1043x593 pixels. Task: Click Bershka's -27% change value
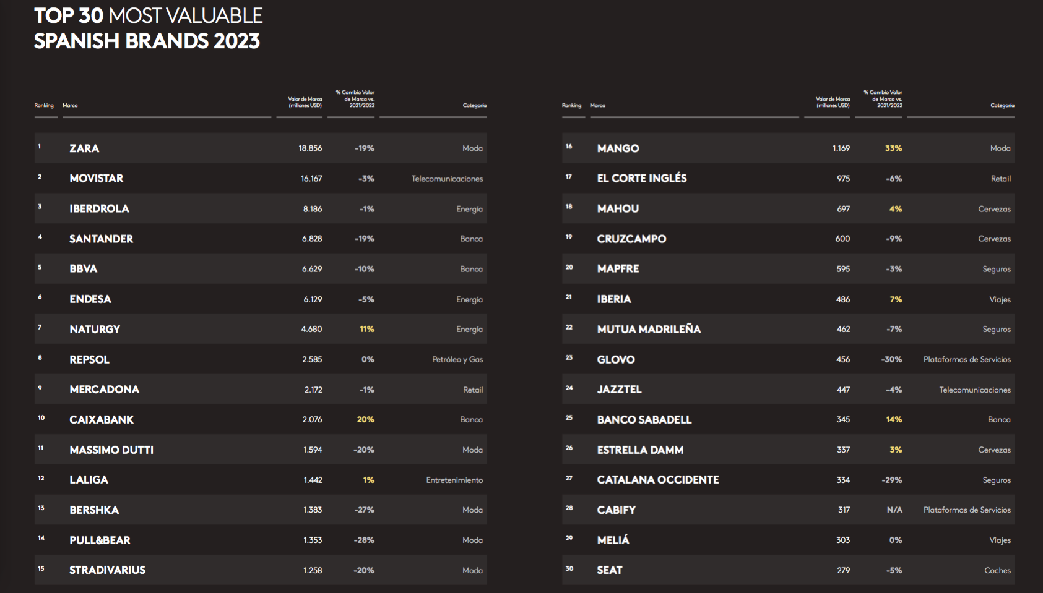(x=365, y=510)
